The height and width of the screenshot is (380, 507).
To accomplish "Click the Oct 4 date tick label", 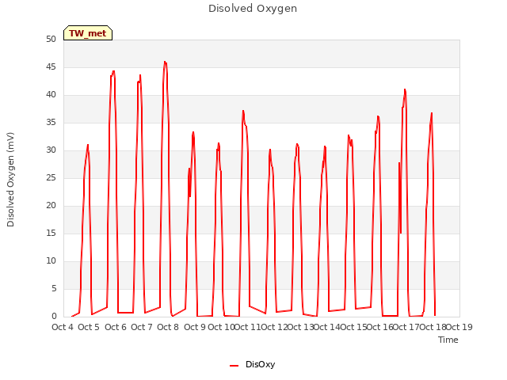I will (63, 327).
